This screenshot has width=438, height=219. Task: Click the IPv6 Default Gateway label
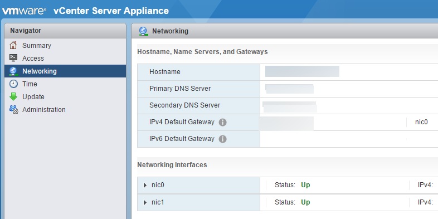point(182,139)
